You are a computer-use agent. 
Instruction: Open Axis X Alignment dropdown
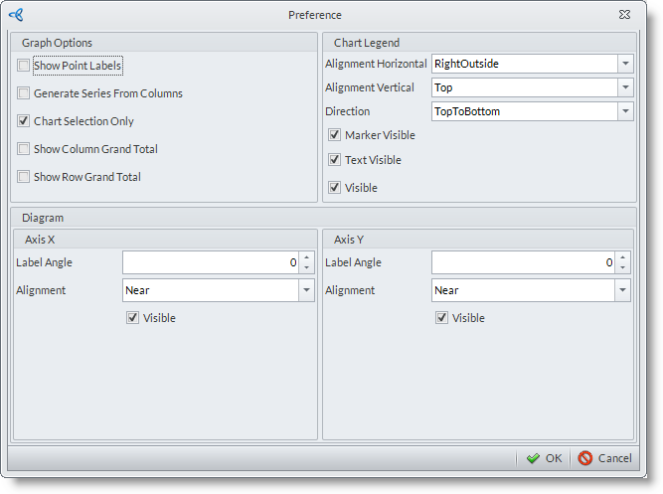pyautogui.click(x=305, y=290)
